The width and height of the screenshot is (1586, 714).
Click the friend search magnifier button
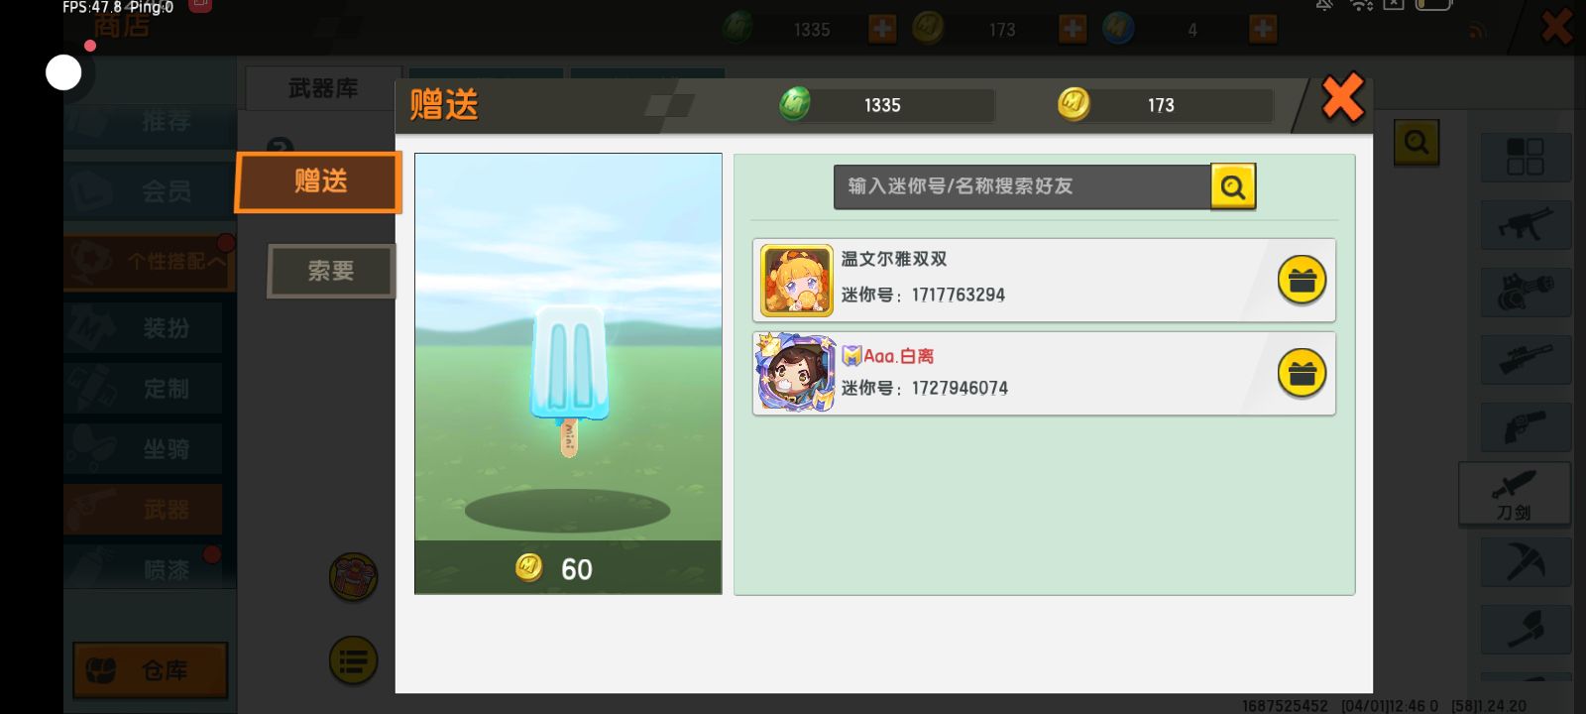point(1233,186)
